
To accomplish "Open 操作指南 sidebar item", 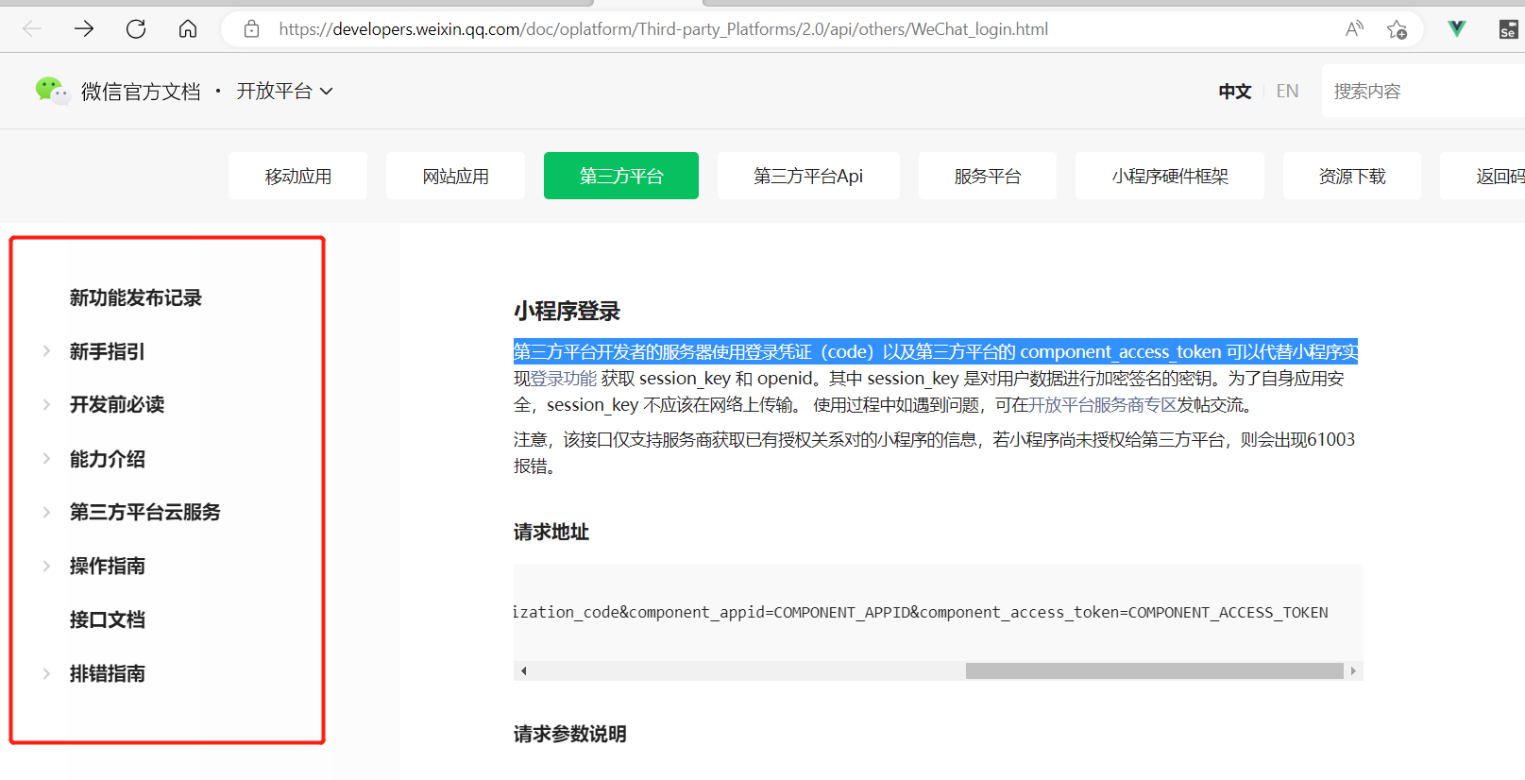I will pyautogui.click(x=108, y=566).
